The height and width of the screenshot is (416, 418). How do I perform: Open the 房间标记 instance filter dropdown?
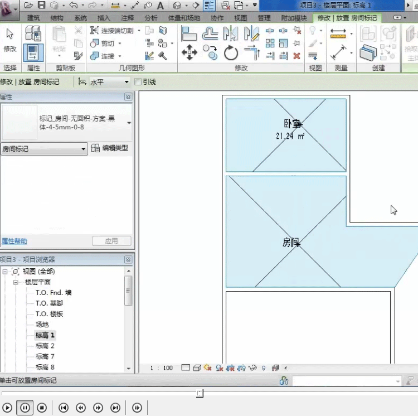pyautogui.click(x=84, y=149)
